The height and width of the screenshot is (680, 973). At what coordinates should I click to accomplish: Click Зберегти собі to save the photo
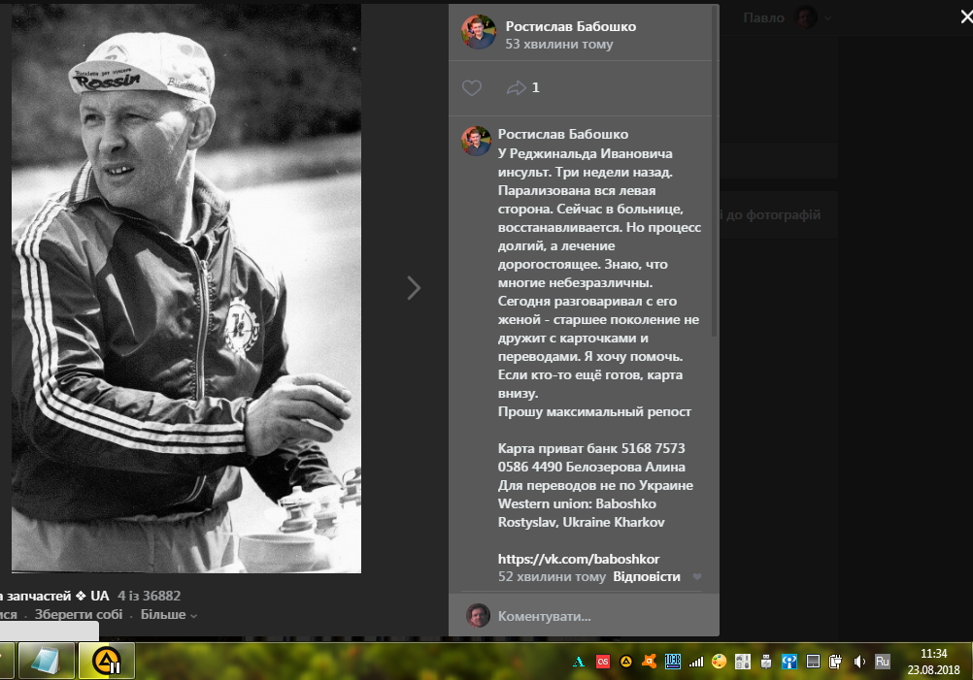pyautogui.click(x=79, y=615)
